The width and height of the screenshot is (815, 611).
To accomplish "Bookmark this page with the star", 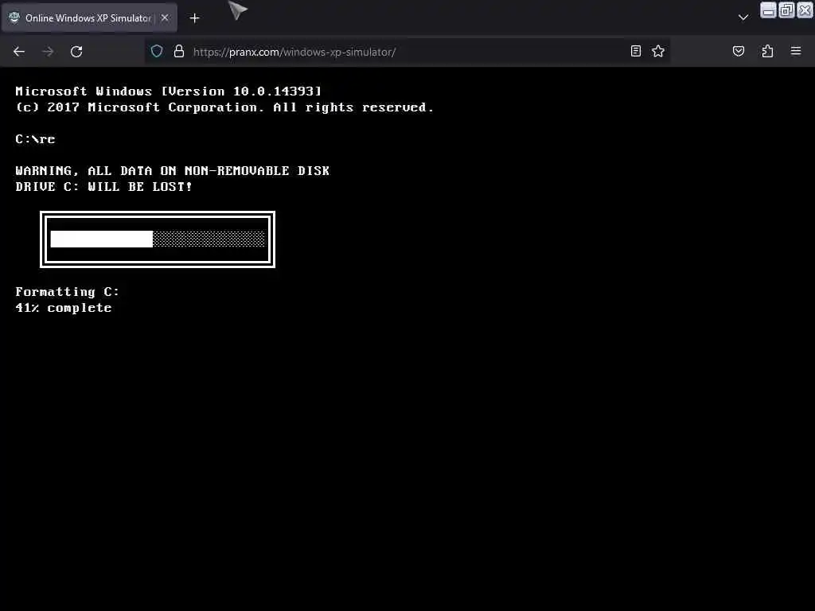I will 658,51.
